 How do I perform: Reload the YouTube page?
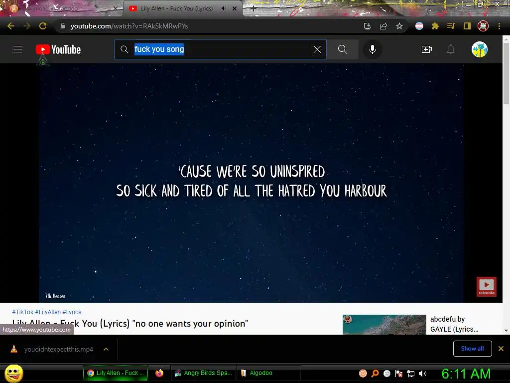click(x=43, y=26)
